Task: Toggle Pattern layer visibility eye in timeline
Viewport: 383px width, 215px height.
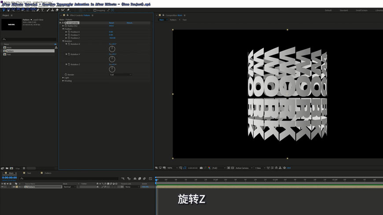Action: coord(3,187)
